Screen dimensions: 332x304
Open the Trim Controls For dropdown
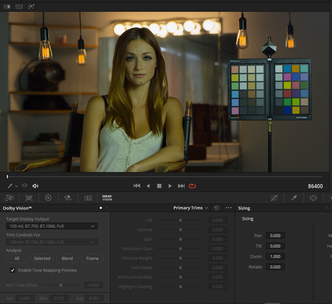(x=52, y=242)
